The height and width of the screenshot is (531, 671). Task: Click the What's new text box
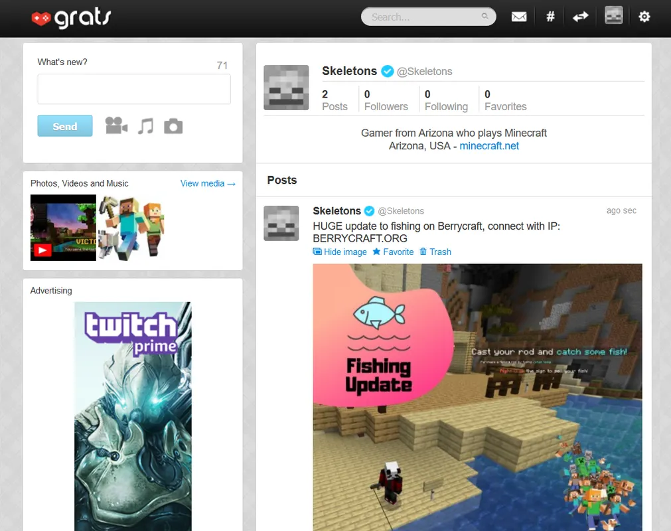[x=134, y=89]
